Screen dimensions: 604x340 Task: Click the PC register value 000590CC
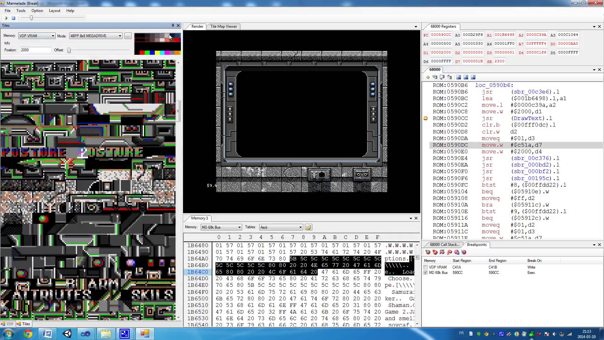[x=441, y=35]
